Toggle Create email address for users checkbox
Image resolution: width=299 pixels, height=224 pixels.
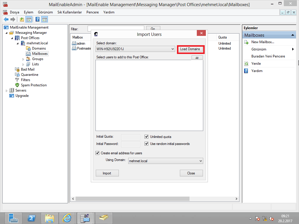(x=98, y=153)
